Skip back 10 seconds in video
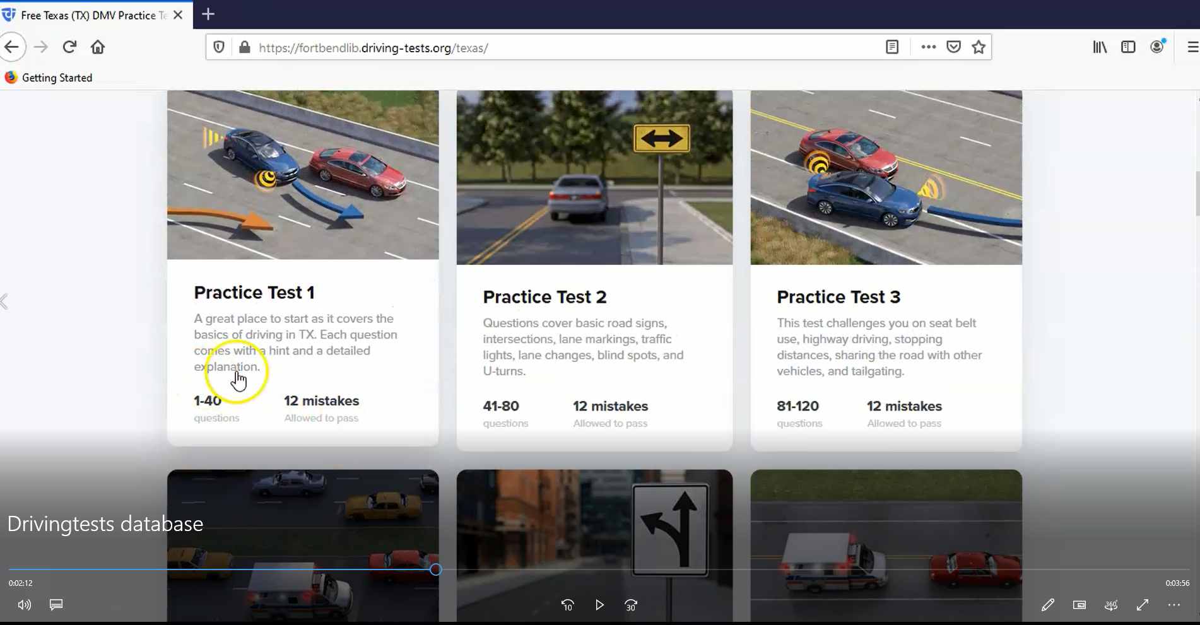This screenshot has width=1200, height=625. click(x=567, y=605)
